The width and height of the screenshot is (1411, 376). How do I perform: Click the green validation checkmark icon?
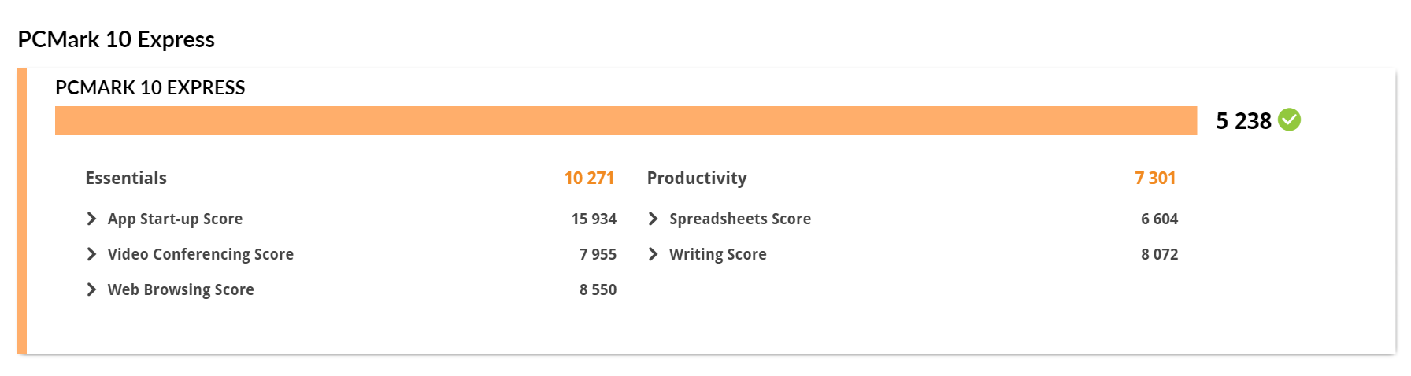coord(1289,120)
